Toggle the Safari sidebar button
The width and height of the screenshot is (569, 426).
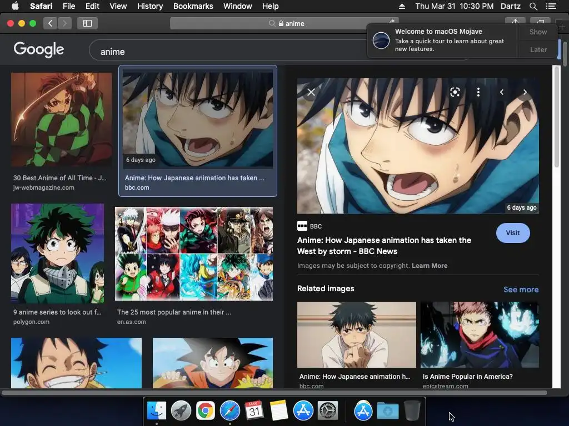(87, 23)
